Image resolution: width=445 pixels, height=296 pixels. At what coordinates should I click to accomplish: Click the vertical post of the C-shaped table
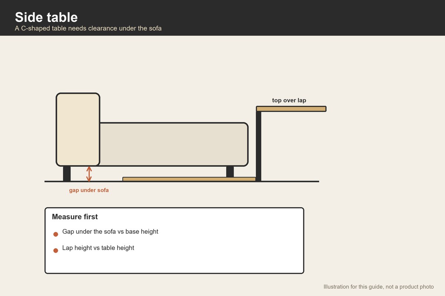(258, 146)
